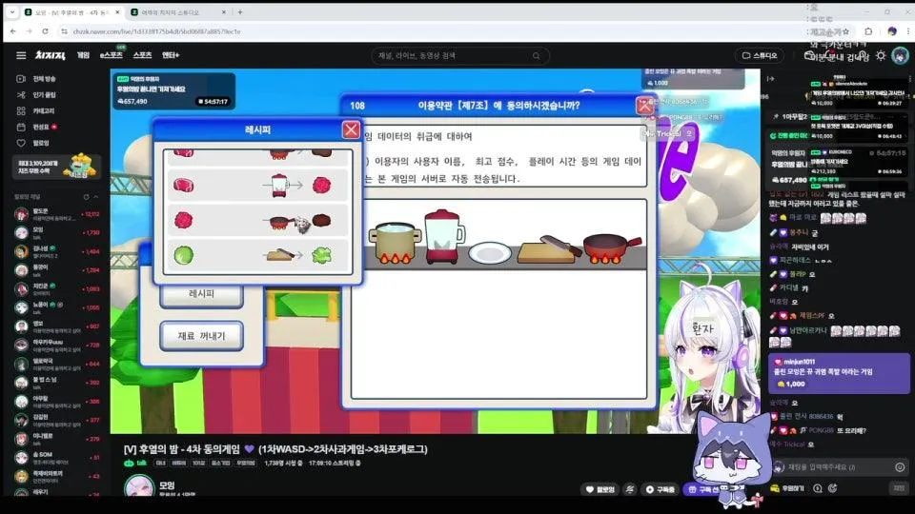Open the followed channel with +377
915x514 pixels.
(56, 420)
